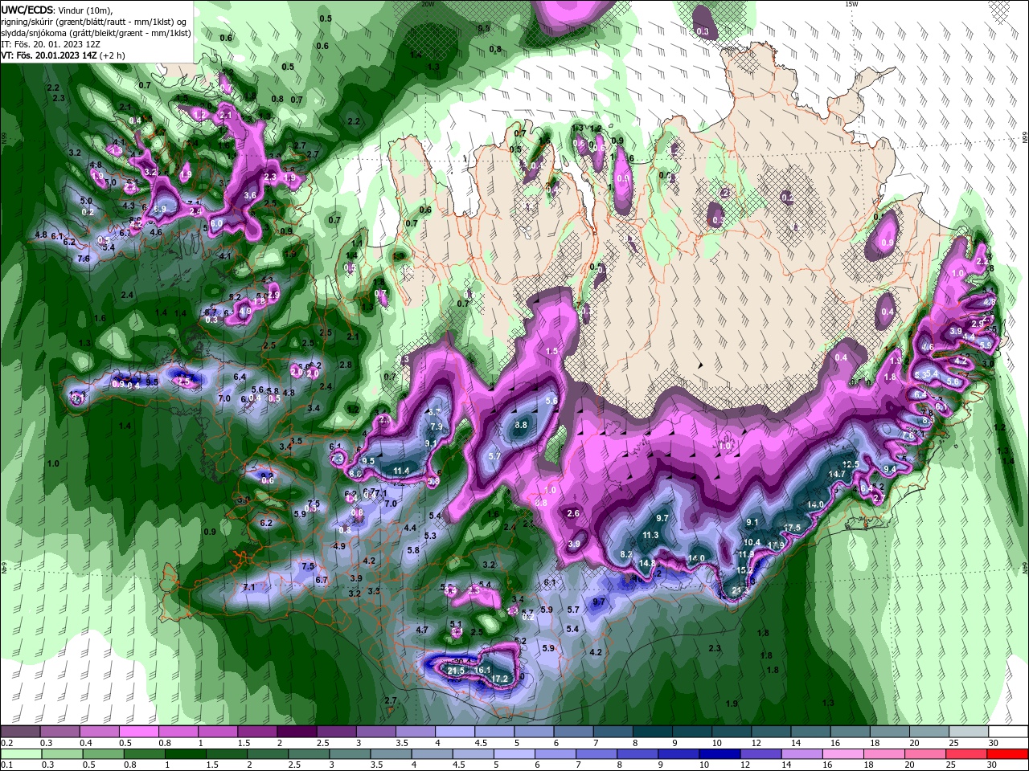1029x771 pixels.
Task: Click the white top-row swatch above 30
Action: coord(1009,732)
